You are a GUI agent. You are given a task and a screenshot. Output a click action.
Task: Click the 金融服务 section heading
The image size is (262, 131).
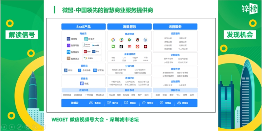[175, 82]
